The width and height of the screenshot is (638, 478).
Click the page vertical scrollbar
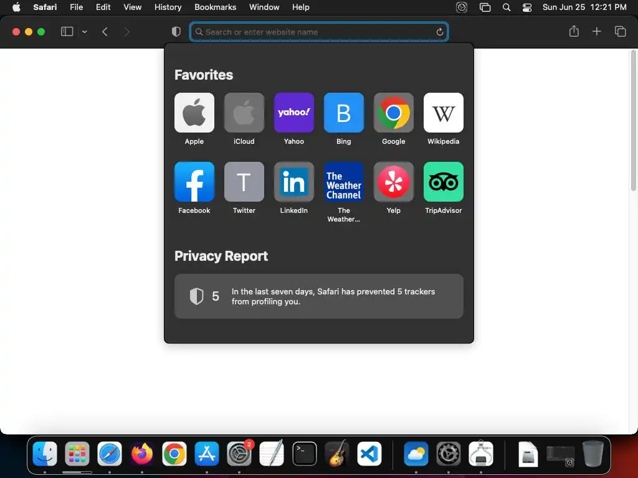pos(633,120)
